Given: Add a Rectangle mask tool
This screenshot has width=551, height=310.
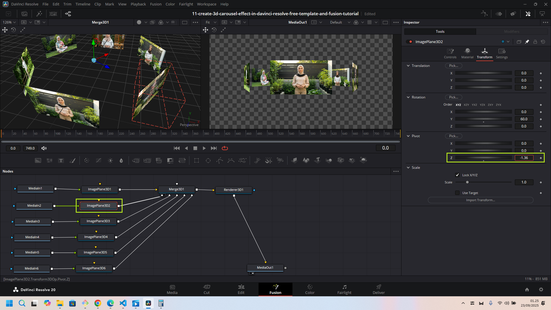Looking at the screenshot, I should (x=197, y=160).
